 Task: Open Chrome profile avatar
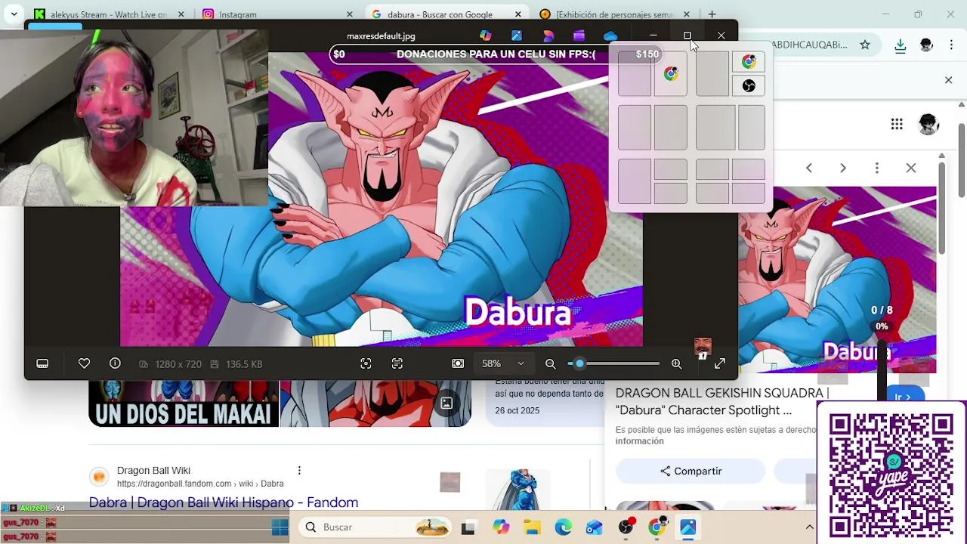[x=926, y=45]
